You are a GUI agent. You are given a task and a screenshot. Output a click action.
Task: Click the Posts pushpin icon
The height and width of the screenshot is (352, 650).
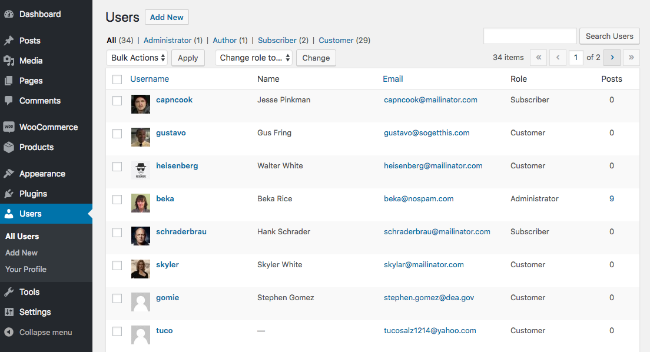(x=9, y=41)
